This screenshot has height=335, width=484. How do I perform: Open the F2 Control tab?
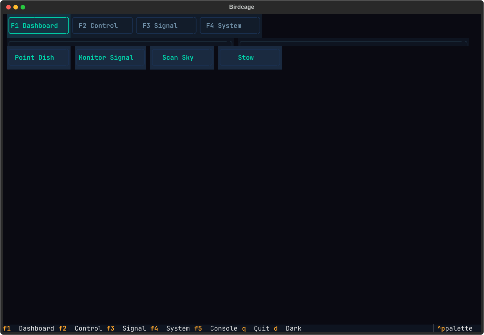click(x=102, y=25)
